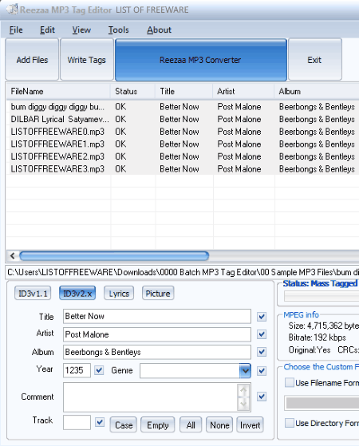Open the File menu

16,30
